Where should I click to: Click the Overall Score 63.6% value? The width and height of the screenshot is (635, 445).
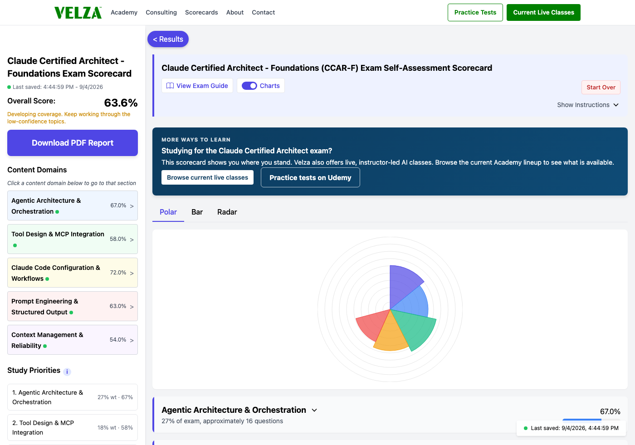121,103
